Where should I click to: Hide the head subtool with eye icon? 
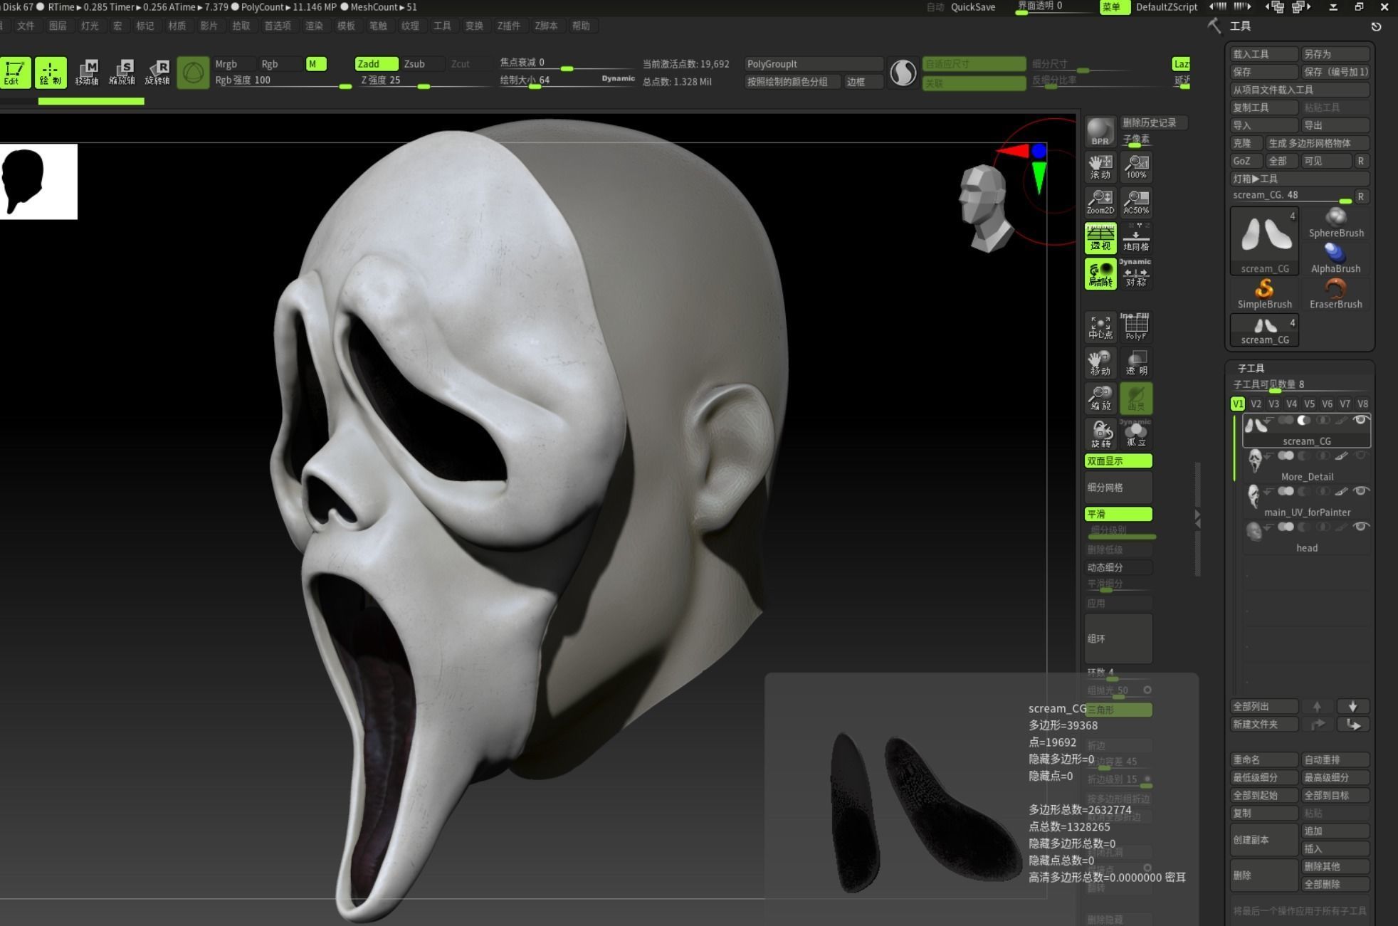click(x=1360, y=527)
